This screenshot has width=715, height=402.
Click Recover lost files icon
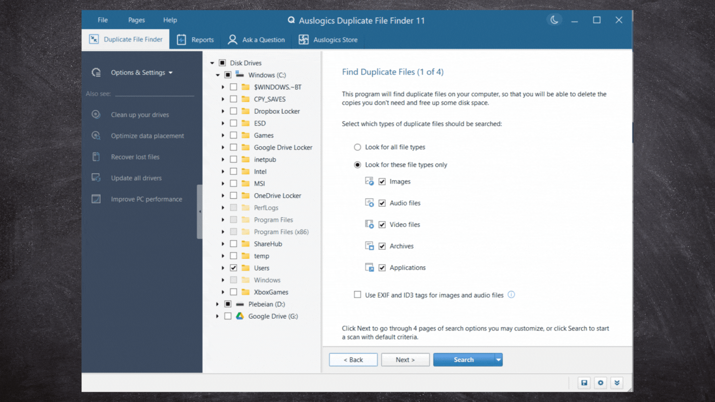(x=96, y=157)
